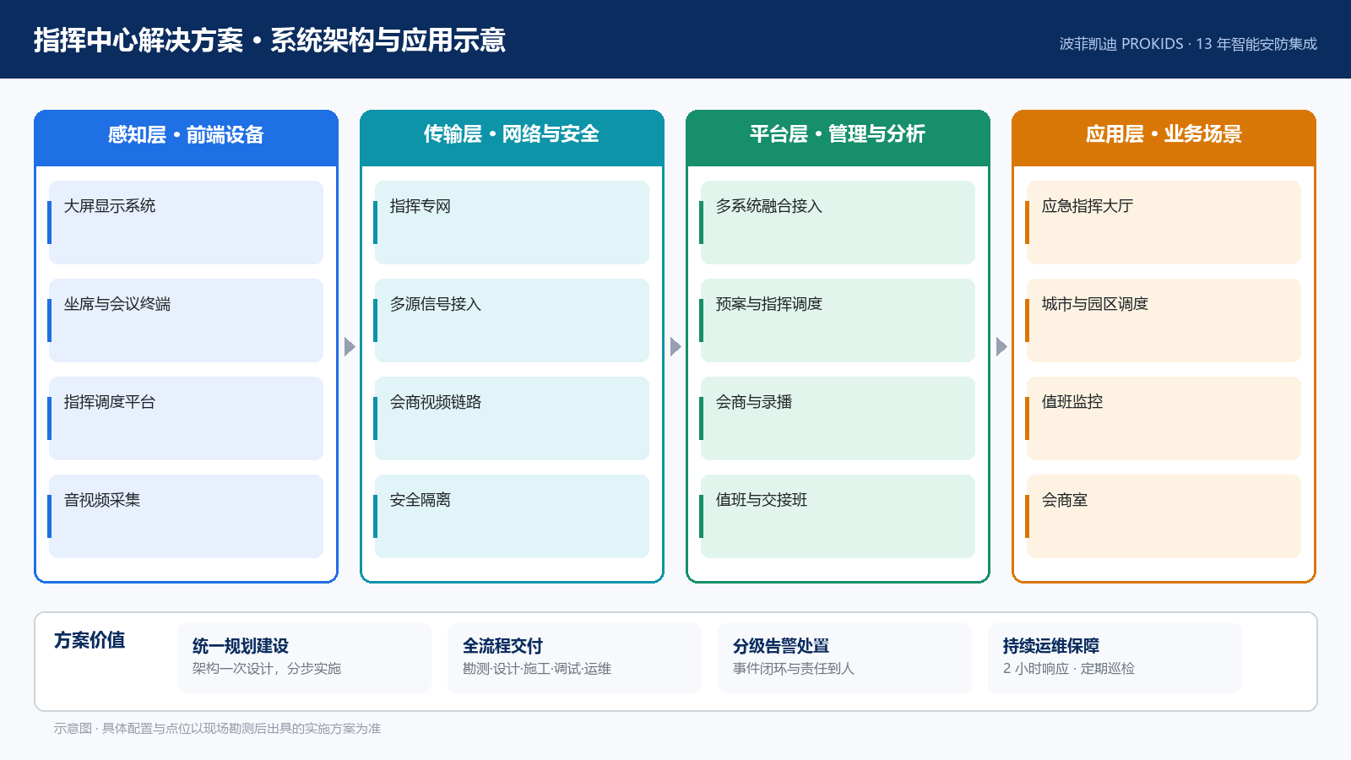
Task: Click arrow between 传输层 and 平台层 columns
Action: (x=675, y=346)
